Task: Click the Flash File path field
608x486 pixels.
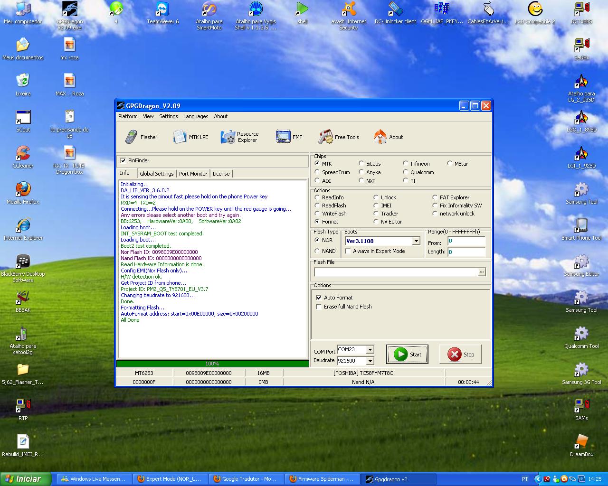Action: (396, 272)
